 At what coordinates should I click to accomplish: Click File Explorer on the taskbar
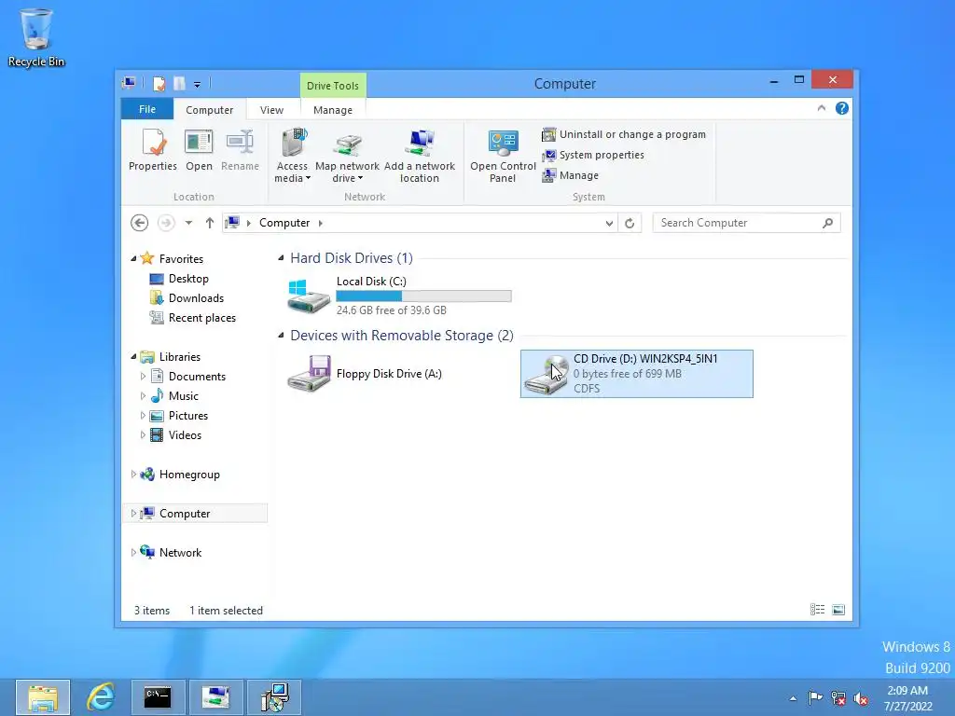pyautogui.click(x=43, y=697)
